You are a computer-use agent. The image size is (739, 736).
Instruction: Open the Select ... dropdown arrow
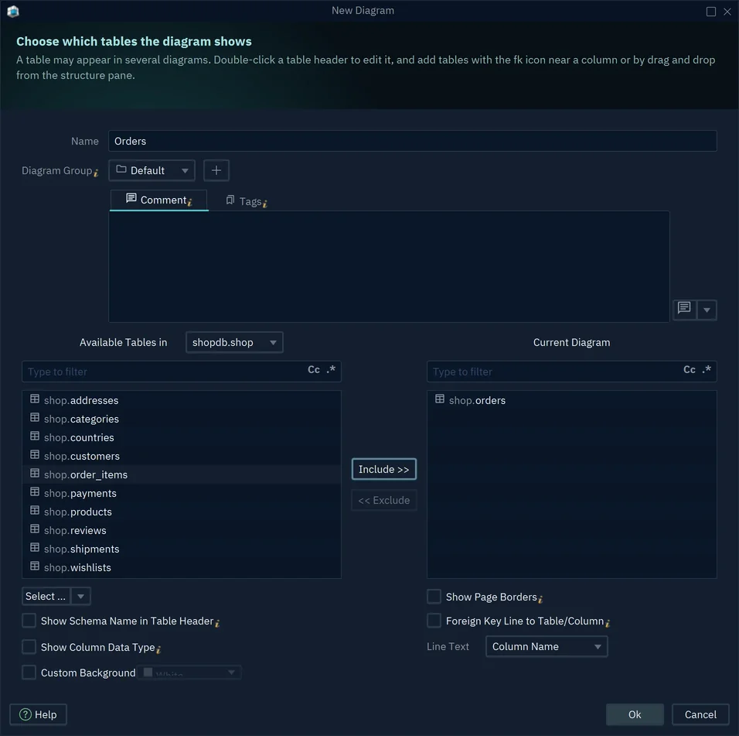[80, 597]
